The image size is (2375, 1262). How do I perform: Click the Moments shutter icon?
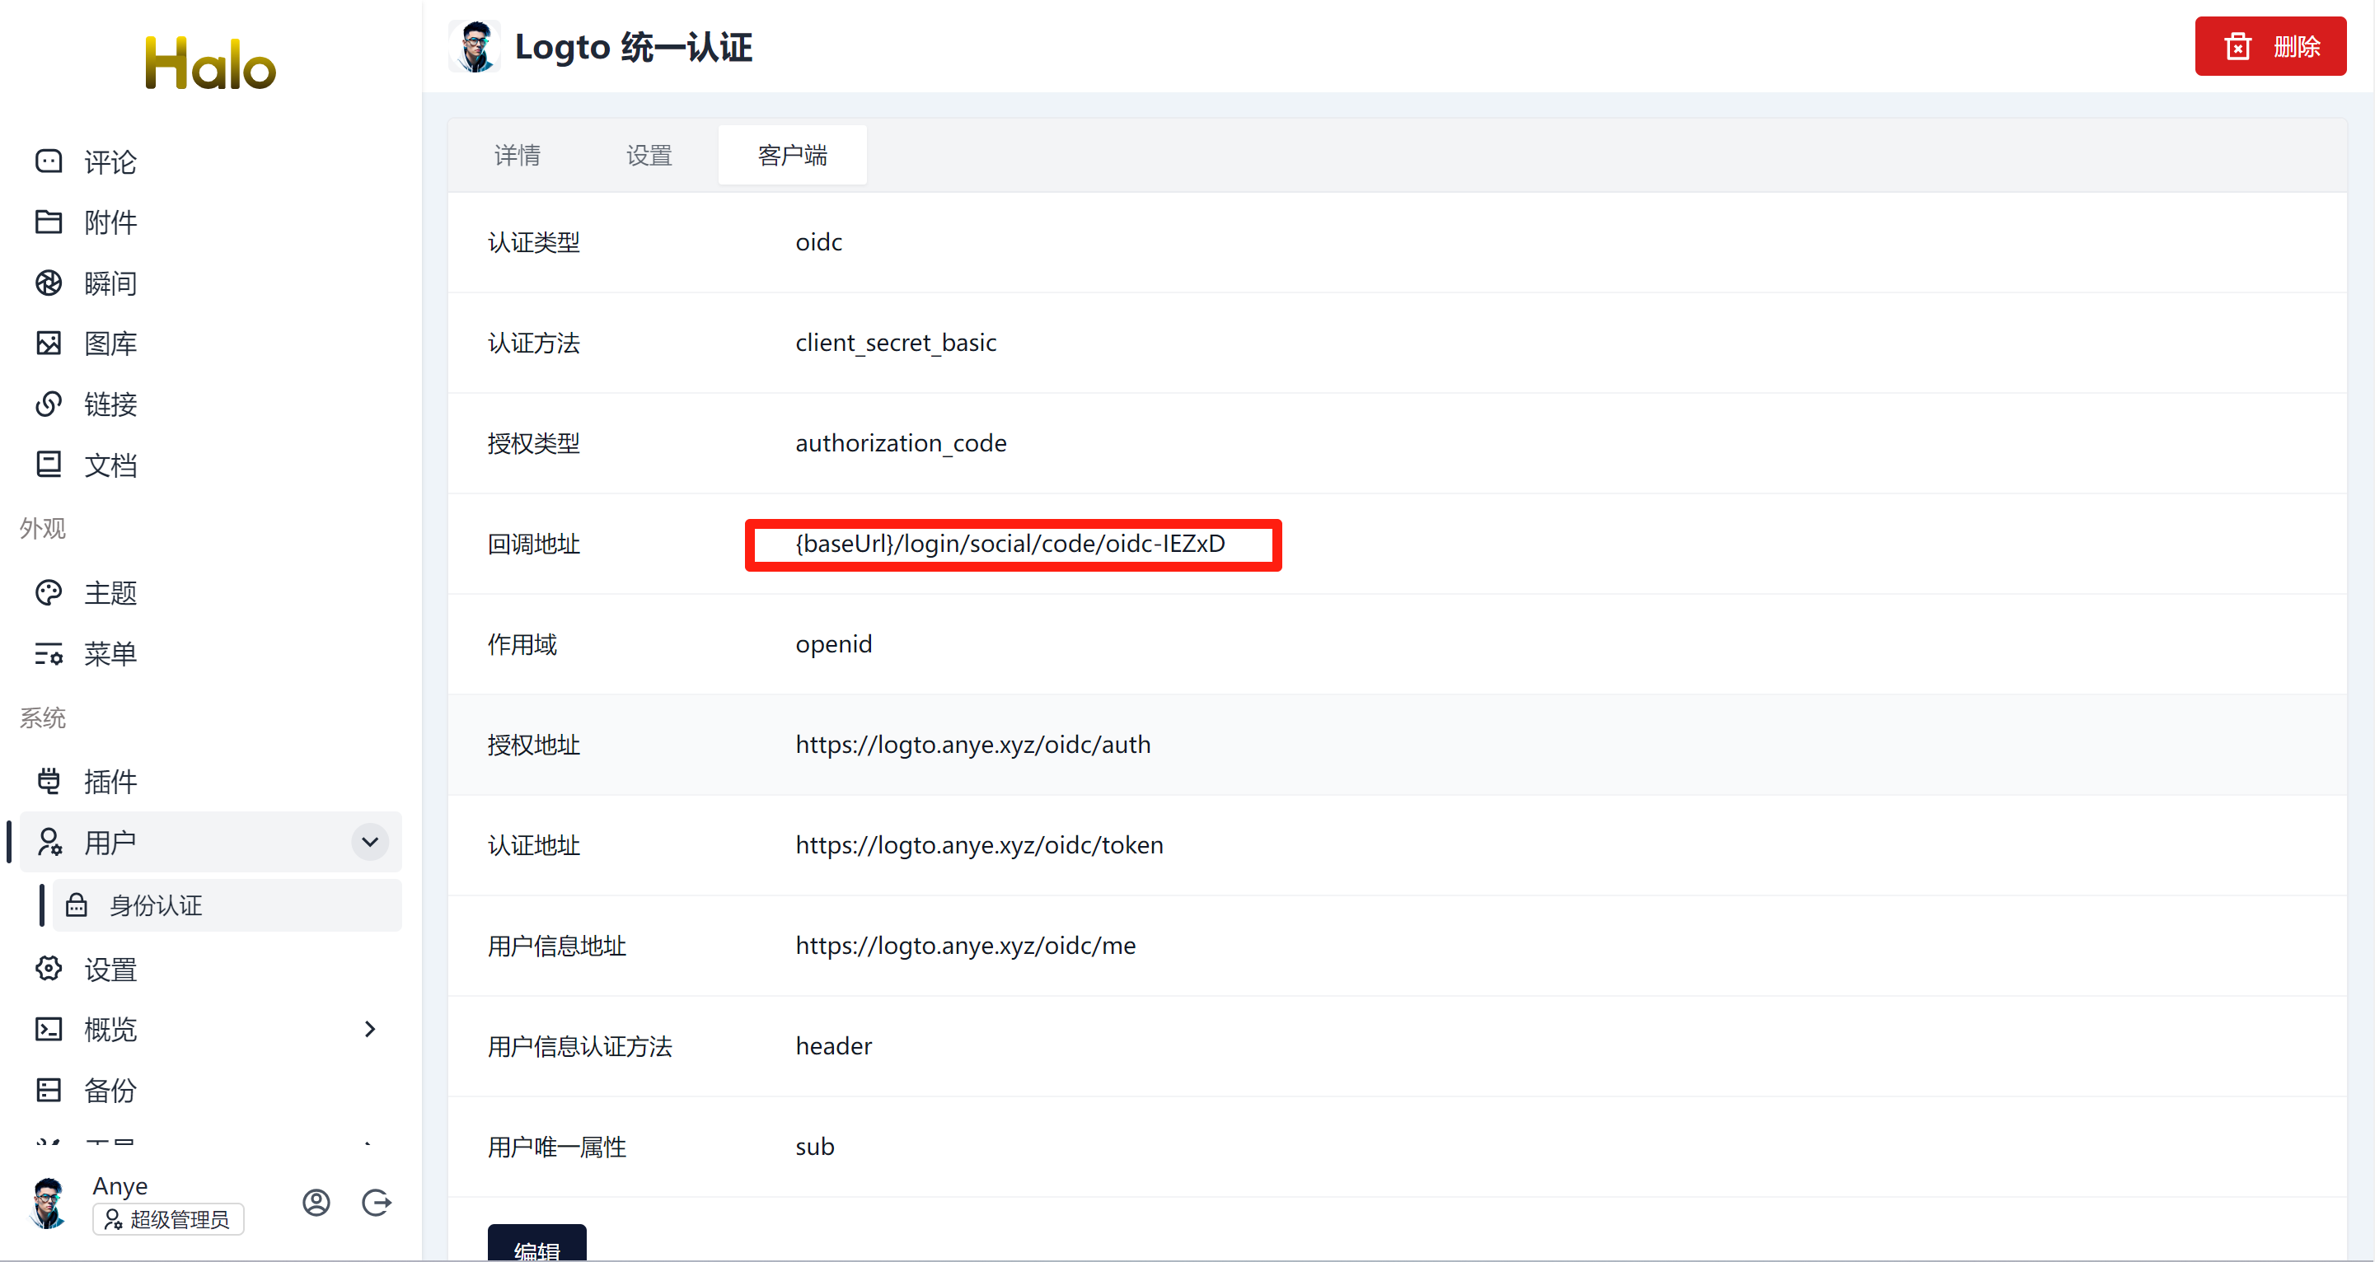click(x=49, y=283)
